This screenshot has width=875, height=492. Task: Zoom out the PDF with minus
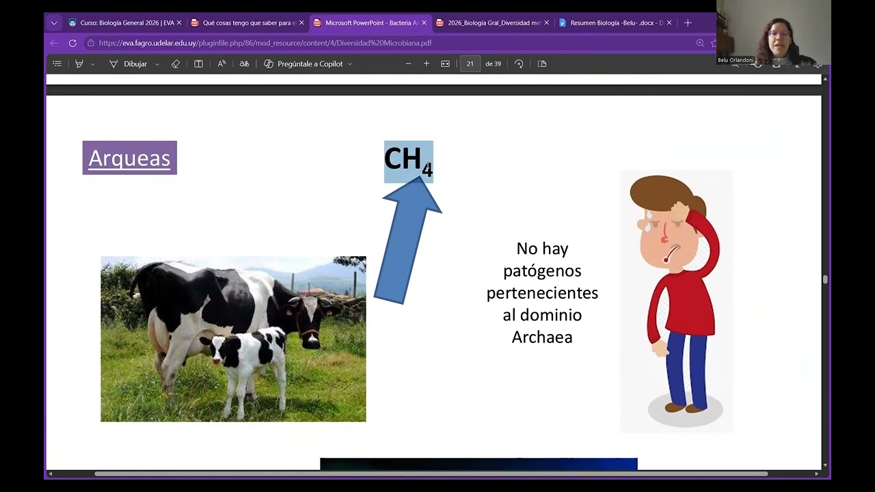point(408,64)
